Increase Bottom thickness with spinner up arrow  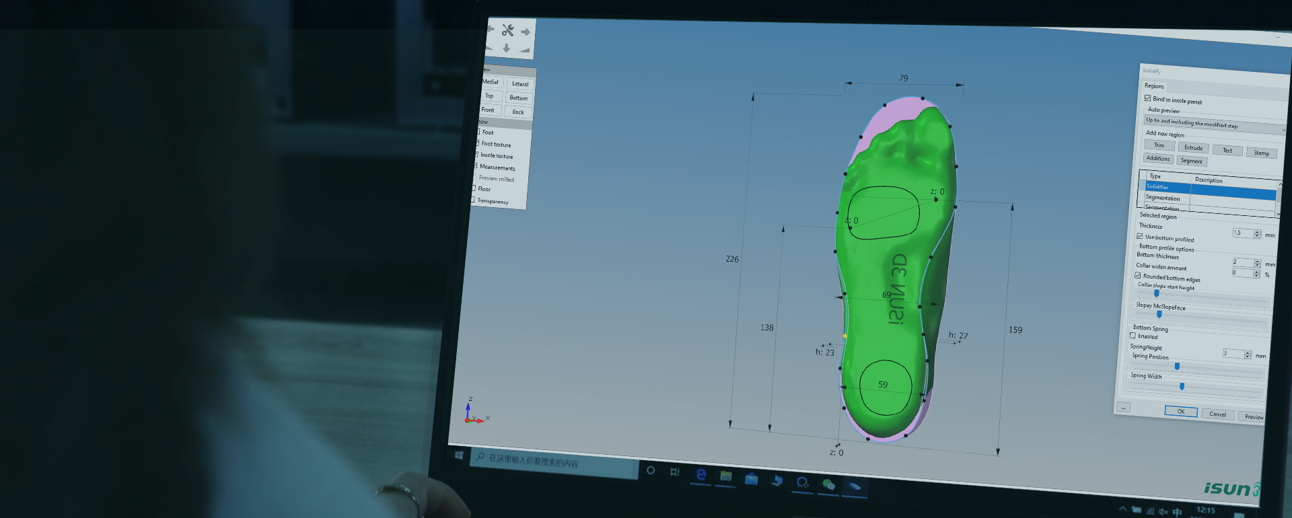[1257, 261]
